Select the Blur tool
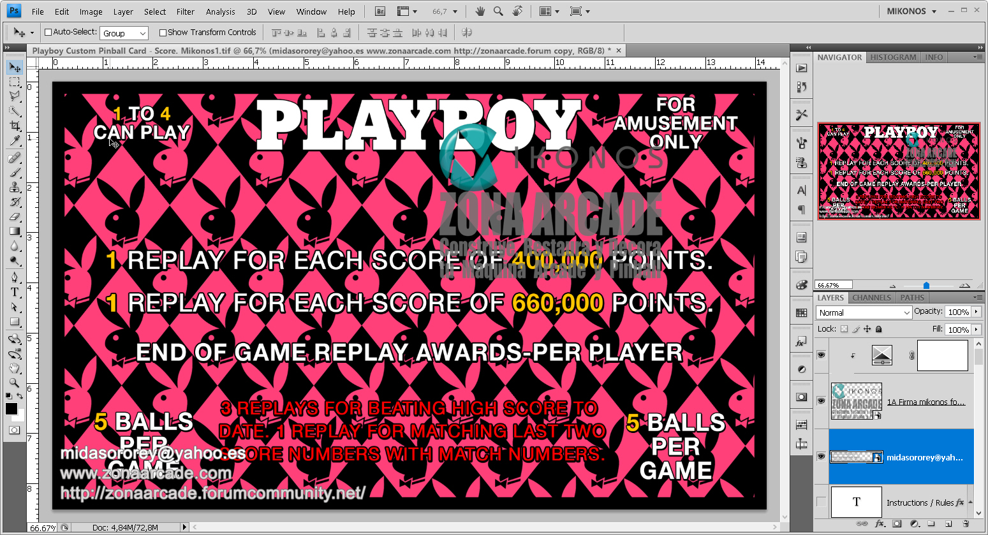 [x=15, y=246]
